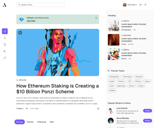Open the Home page from the sidebar

coord(5,31)
